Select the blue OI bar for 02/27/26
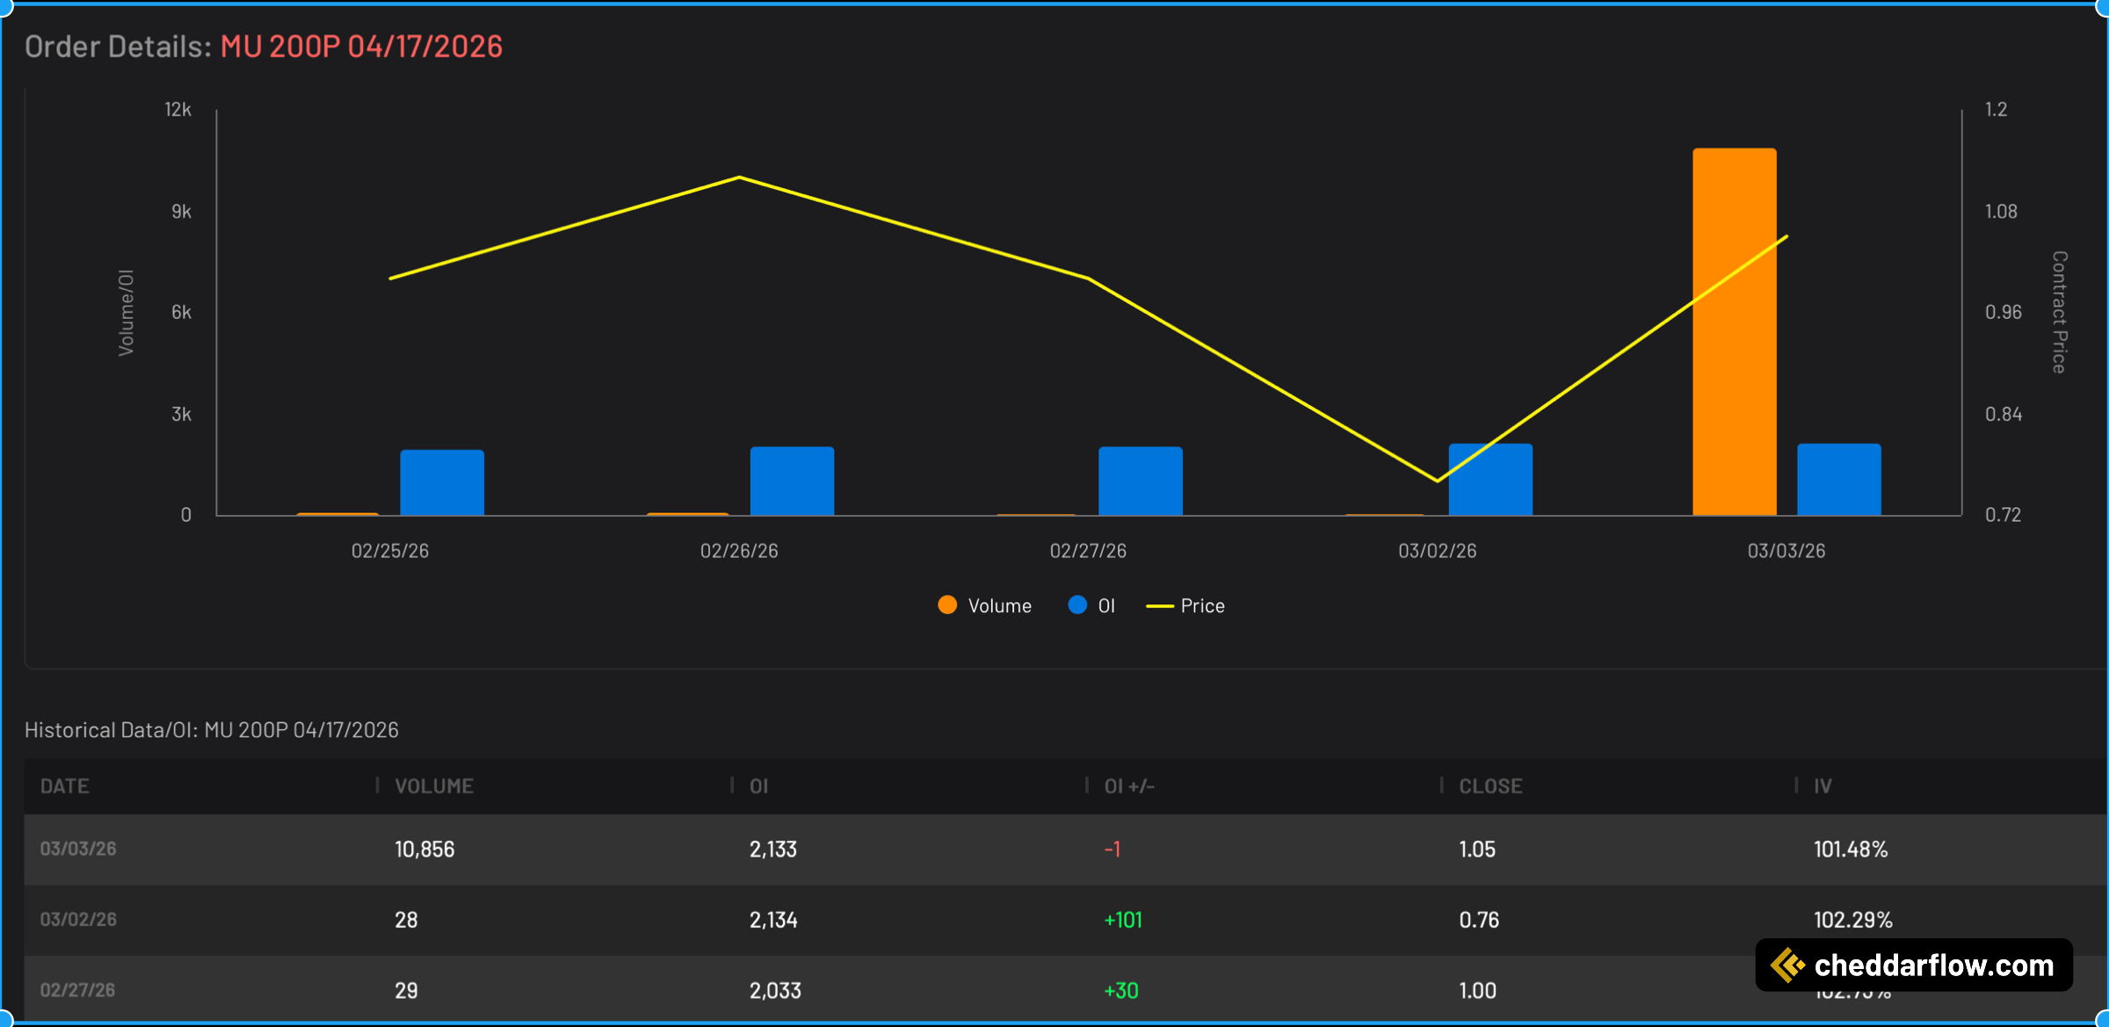The height and width of the screenshot is (1027, 2109). (1141, 481)
